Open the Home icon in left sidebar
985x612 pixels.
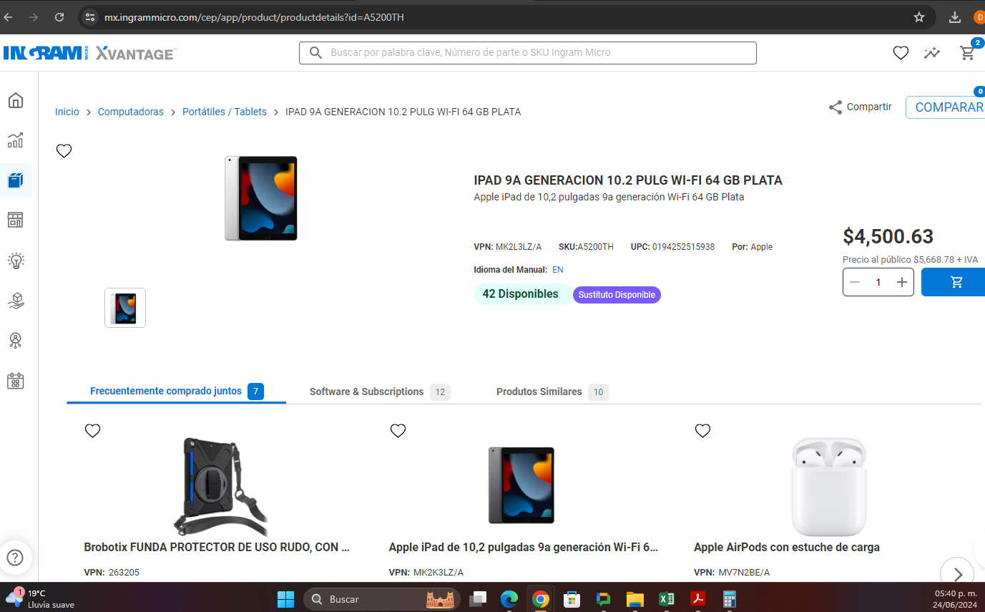pos(16,100)
